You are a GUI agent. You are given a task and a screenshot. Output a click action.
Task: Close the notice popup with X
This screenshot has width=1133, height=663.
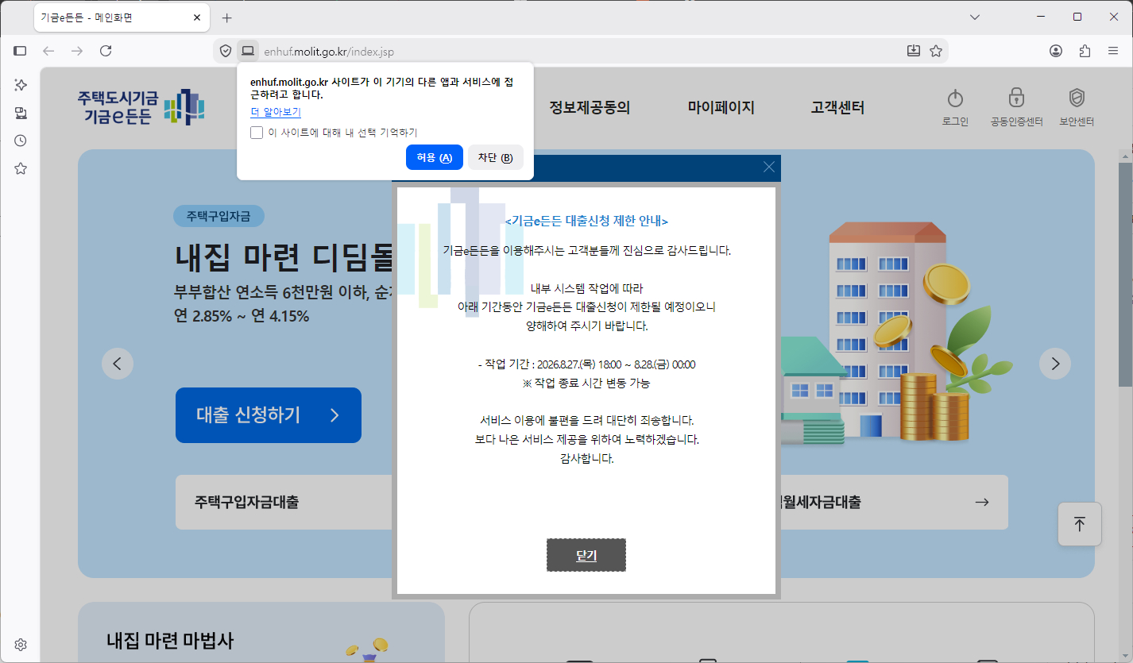(x=768, y=167)
